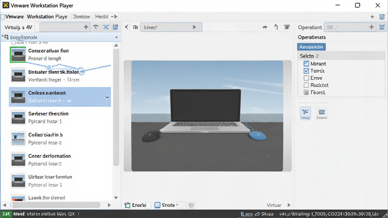The width and height of the screenshot is (388, 218).
Task: Click the blue expand-arrows icon in the left toolbar
Action: click(x=106, y=27)
